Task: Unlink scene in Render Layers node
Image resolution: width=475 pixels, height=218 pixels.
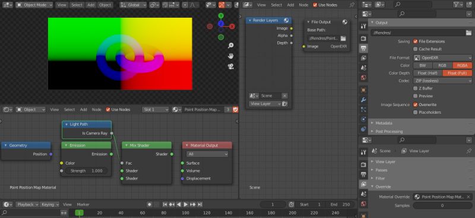Action: 284,95
